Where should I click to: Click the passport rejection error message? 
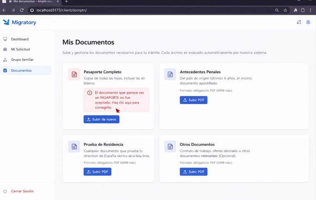tap(116, 100)
